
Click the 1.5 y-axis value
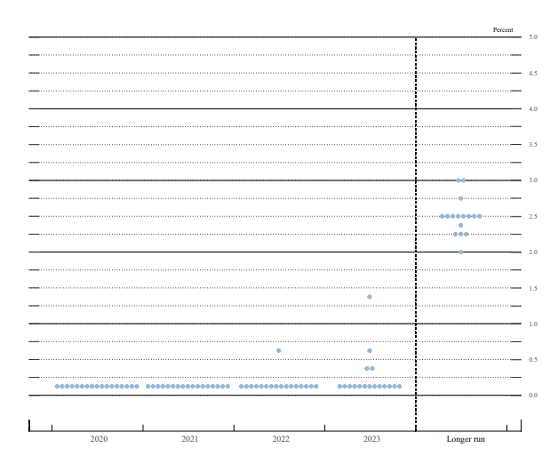point(533,288)
